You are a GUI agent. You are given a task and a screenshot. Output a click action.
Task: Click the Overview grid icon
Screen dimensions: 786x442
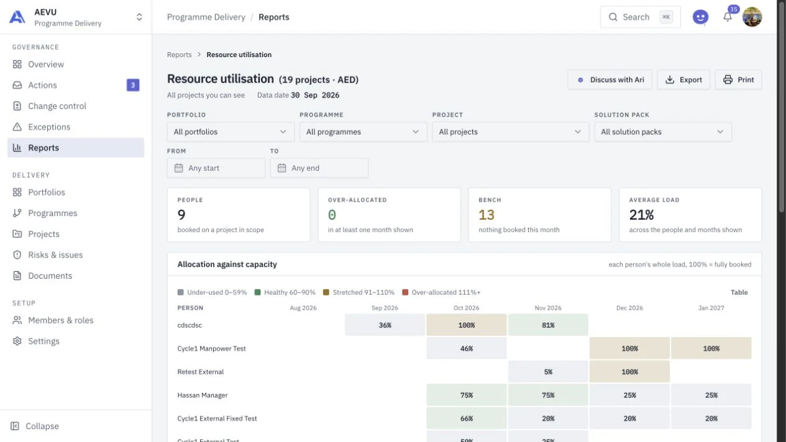tap(17, 65)
